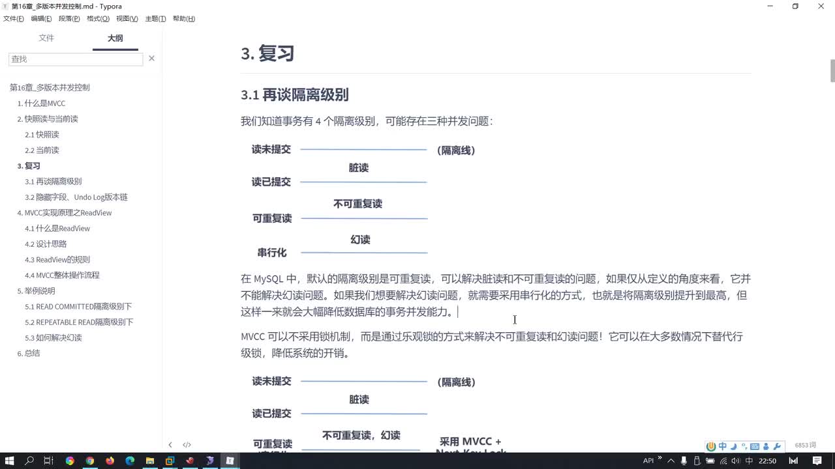Open the network Wi-Fi tray icon
The image size is (835, 469).
click(723, 461)
